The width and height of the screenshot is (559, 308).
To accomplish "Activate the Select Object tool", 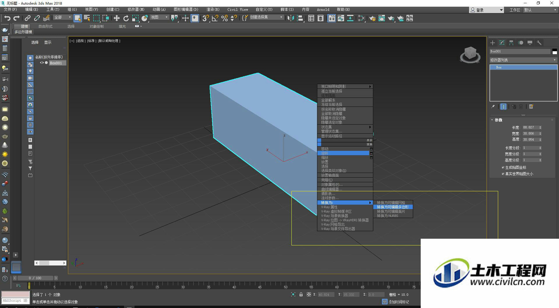I will (77, 18).
